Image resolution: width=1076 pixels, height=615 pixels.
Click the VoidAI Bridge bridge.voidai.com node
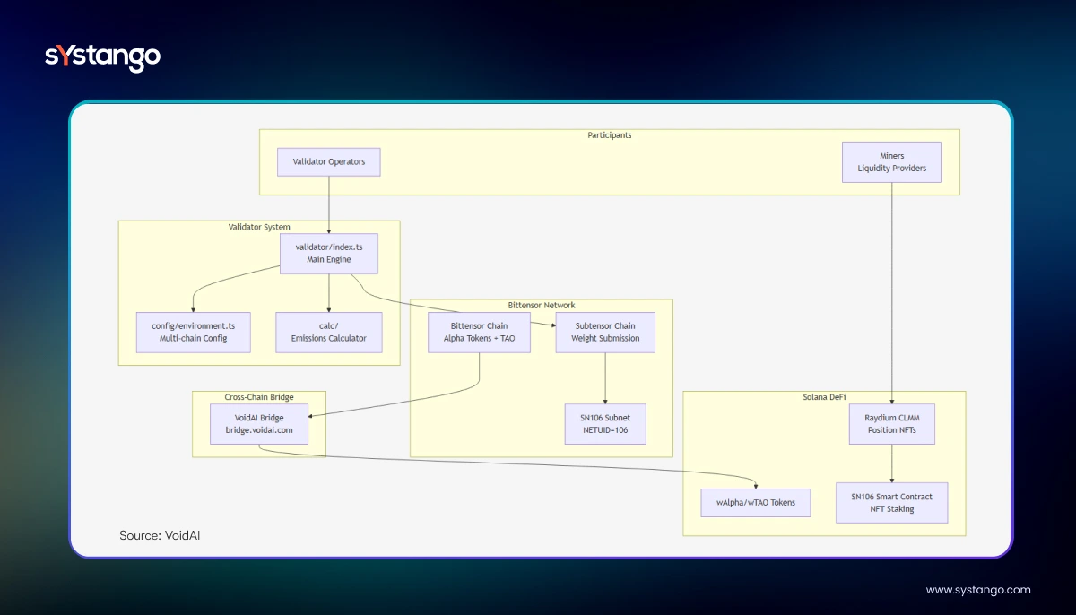(259, 423)
